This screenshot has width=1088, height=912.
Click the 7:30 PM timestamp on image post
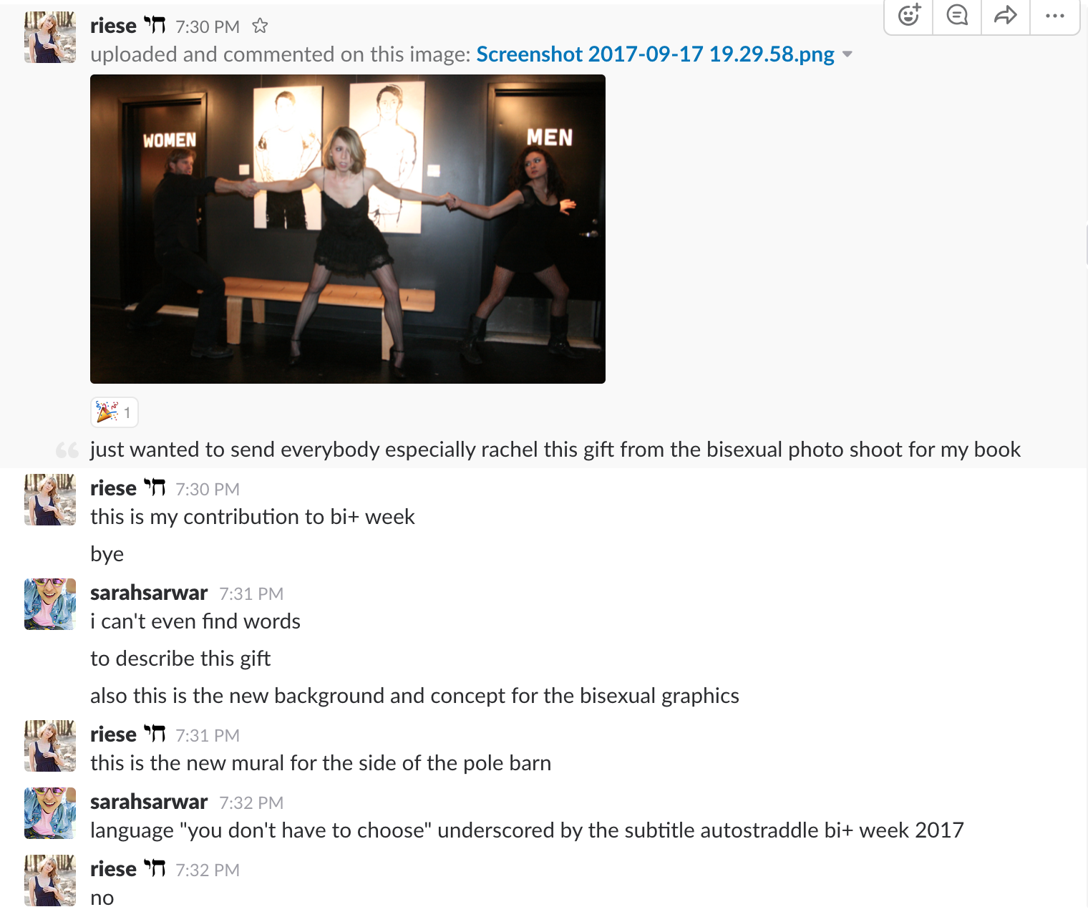(x=208, y=27)
